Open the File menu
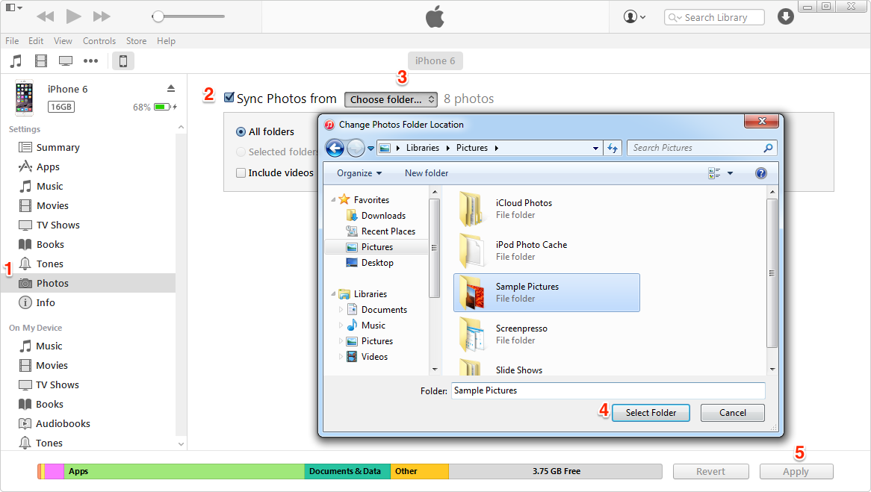Screen dimensions: 871x492 click(12, 41)
